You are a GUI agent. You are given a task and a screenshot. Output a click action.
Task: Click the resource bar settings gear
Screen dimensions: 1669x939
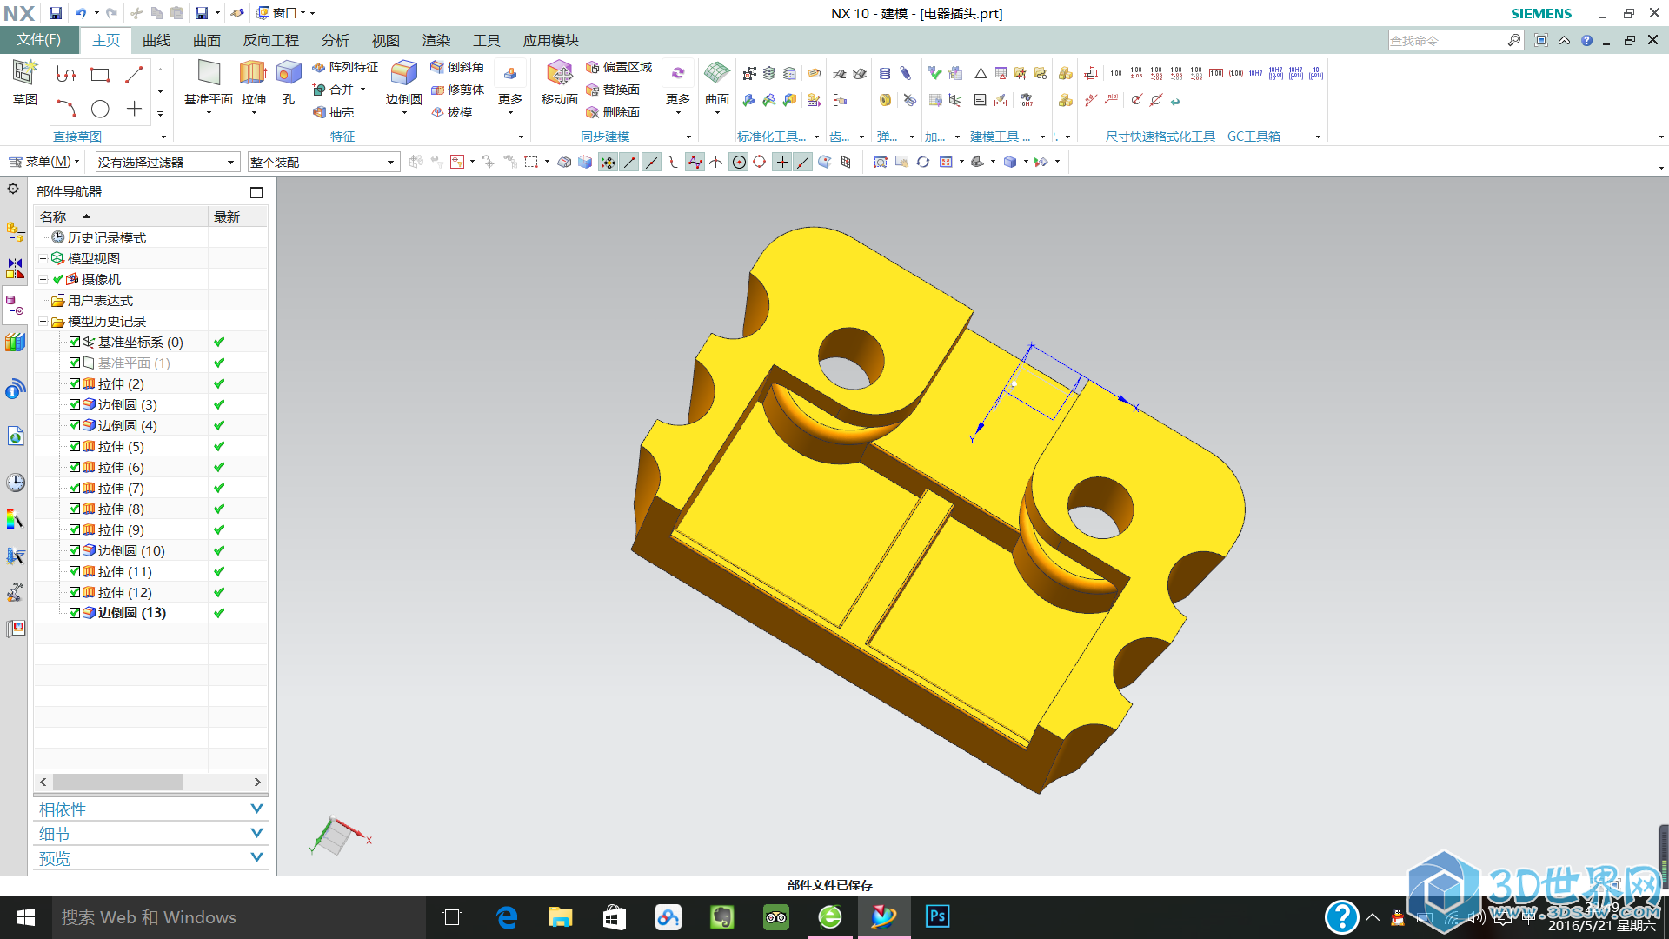tap(13, 189)
